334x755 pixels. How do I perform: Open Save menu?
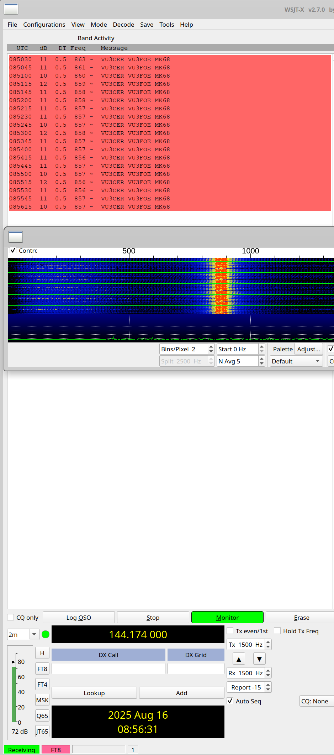(x=147, y=25)
